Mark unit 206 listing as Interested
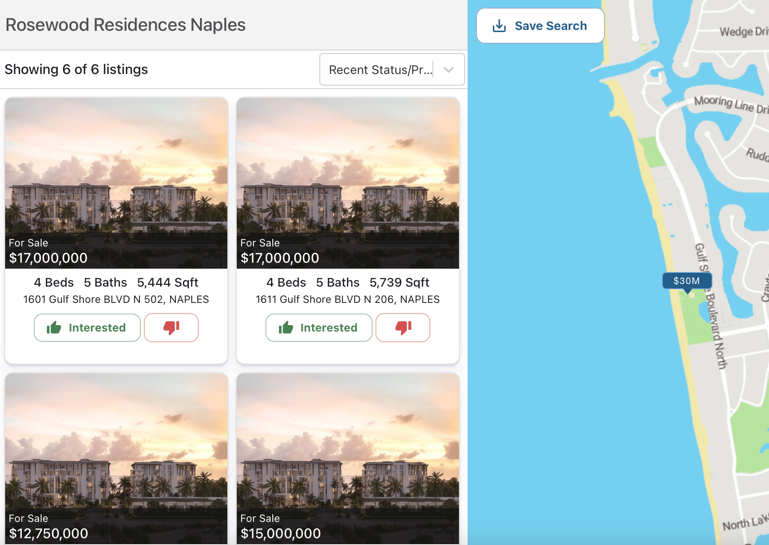The height and width of the screenshot is (545, 769). click(319, 328)
